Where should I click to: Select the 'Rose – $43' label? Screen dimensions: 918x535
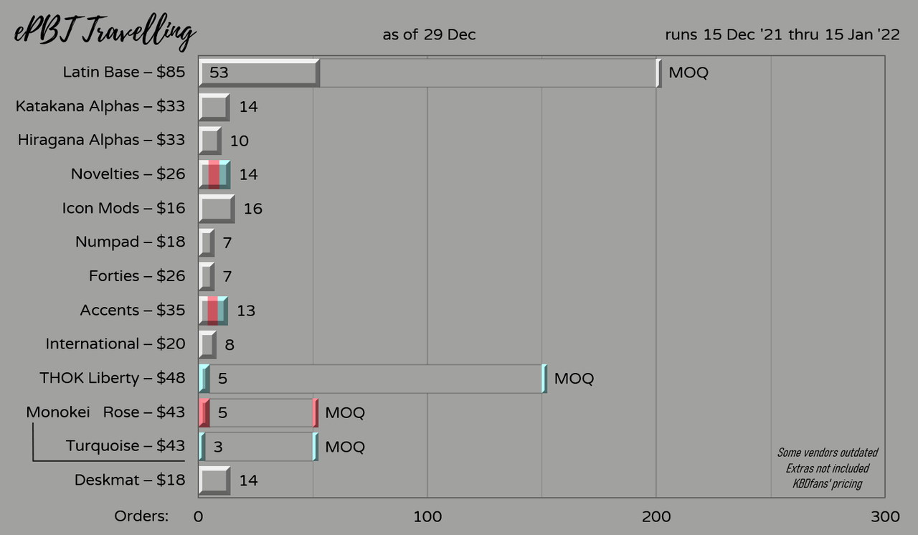point(144,412)
